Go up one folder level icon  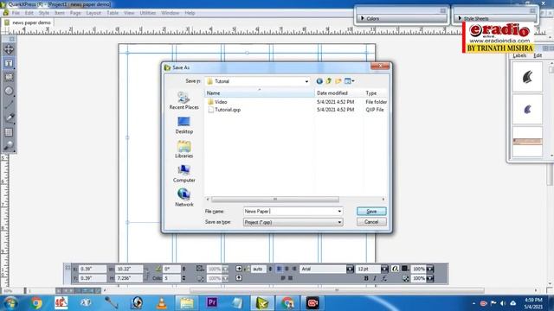329,81
